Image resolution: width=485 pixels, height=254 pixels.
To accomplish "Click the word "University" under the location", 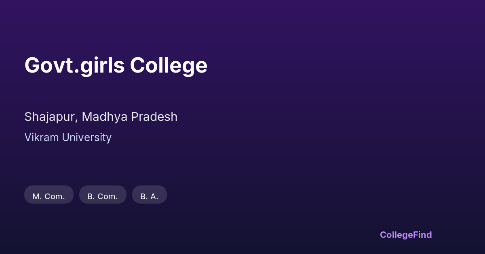I will click(87, 137).
